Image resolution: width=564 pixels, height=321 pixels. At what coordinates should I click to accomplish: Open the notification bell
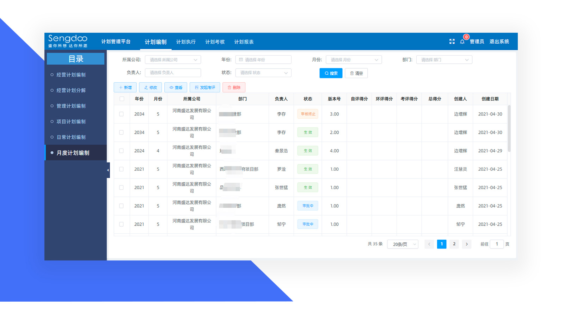[462, 42]
